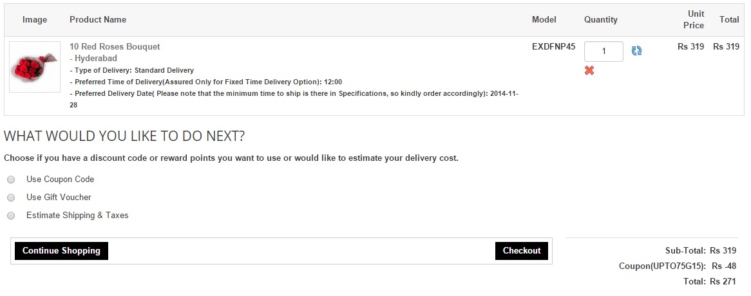This screenshot has height=296, width=751.
Task: Click the quantity input field
Action: pos(604,51)
